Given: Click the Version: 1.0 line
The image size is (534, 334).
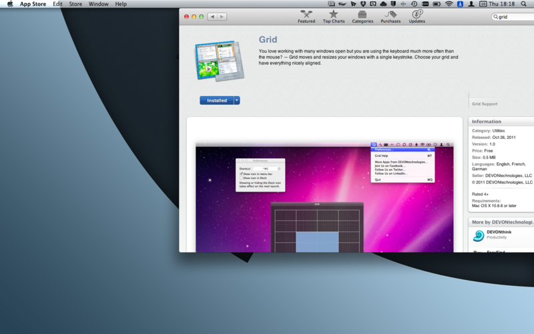Looking at the screenshot, I should 483,144.
